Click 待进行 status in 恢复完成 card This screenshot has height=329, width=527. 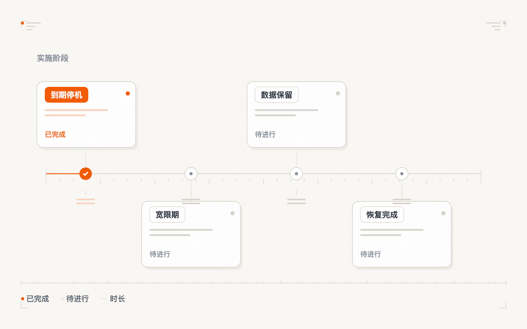coord(371,254)
